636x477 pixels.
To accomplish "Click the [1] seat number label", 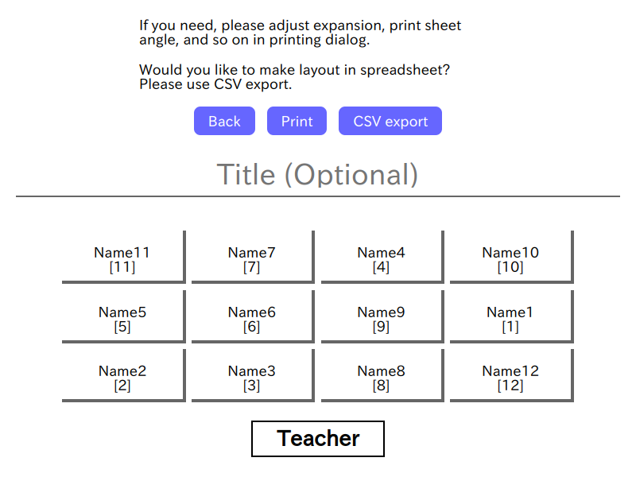I will (510, 327).
